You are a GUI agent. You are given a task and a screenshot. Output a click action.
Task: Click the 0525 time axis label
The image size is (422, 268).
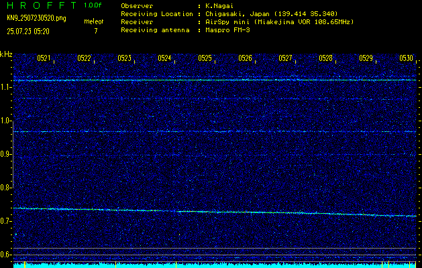click(205, 58)
